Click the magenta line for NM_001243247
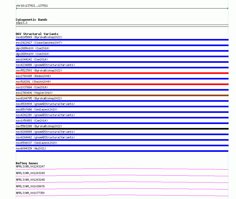The width and height of the screenshot is (236, 199). point(122,169)
